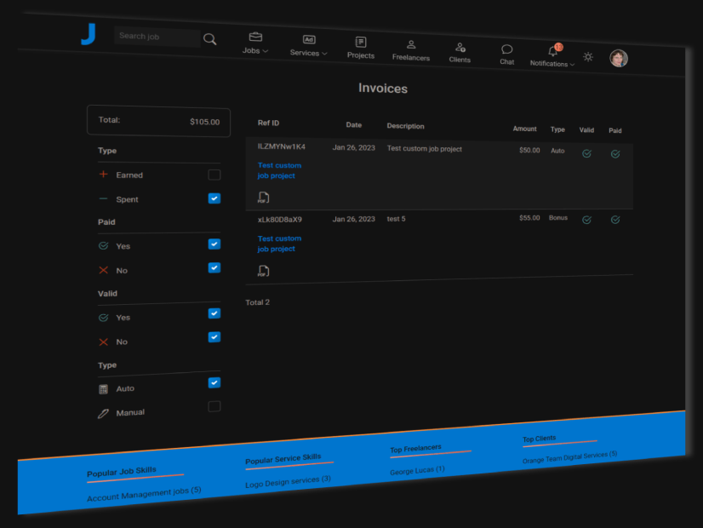
Task: Uncheck the Valid Yes checkbox
Action: pyautogui.click(x=214, y=313)
